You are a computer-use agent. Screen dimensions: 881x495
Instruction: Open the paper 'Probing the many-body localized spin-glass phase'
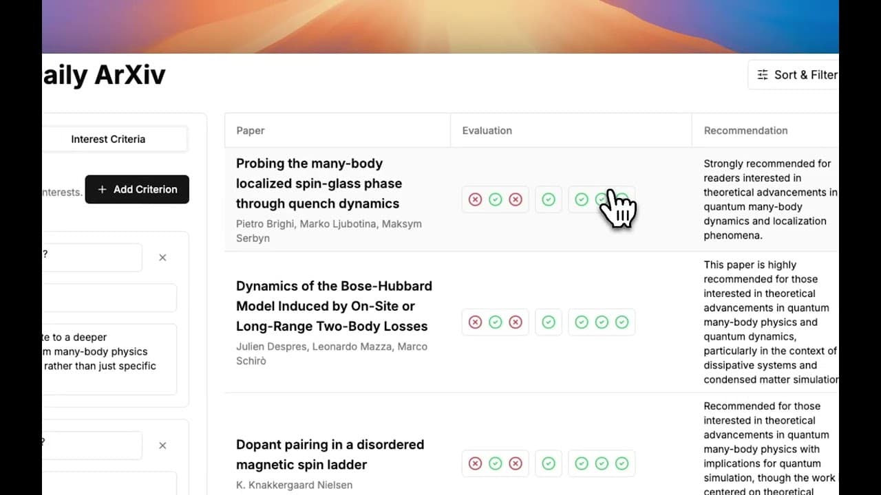point(319,184)
